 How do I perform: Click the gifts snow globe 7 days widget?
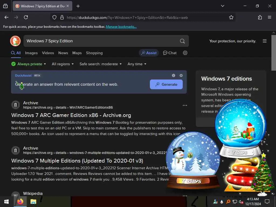tap(241, 128)
